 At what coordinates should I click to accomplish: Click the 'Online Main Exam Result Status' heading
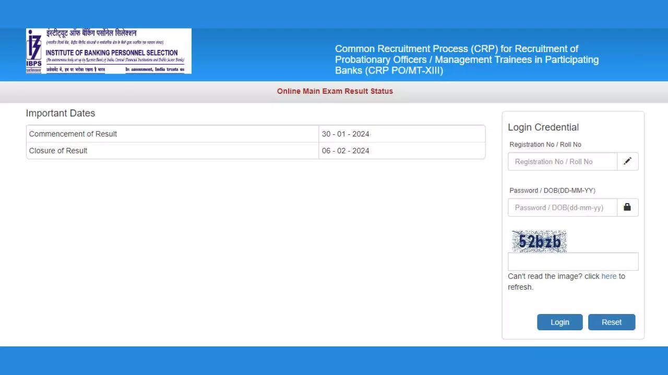pos(335,91)
